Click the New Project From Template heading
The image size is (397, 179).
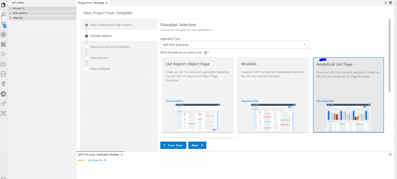[108, 13]
